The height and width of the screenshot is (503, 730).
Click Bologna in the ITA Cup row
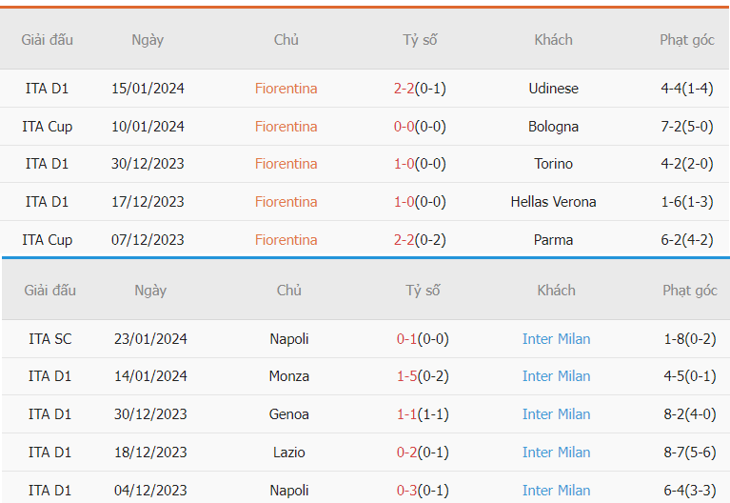[553, 127]
